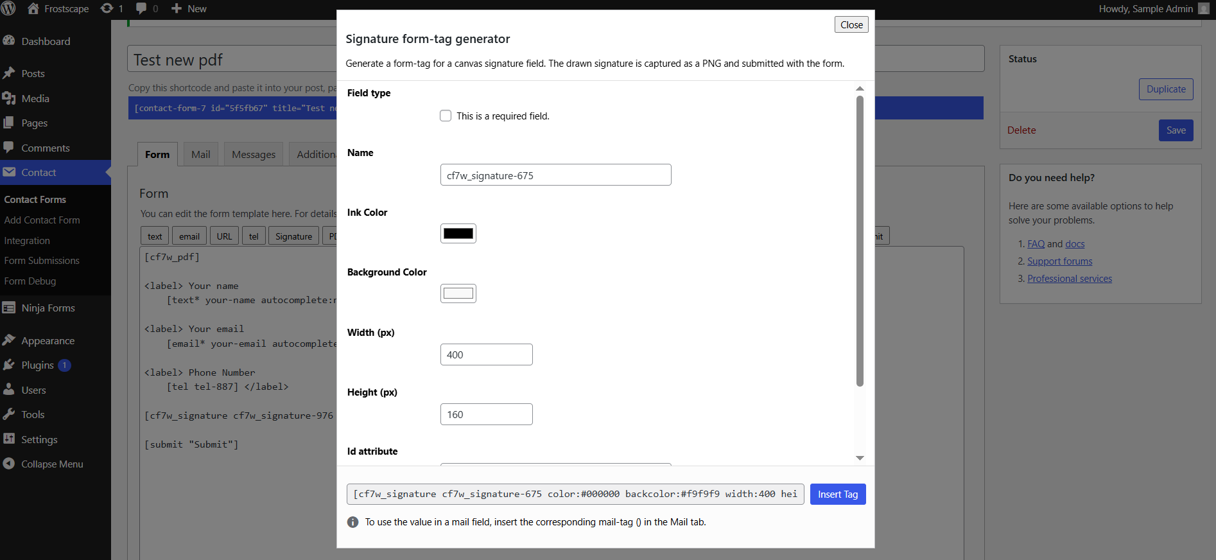The width and height of the screenshot is (1216, 560).
Task: Click the WordPress logo icon
Action: point(9,8)
